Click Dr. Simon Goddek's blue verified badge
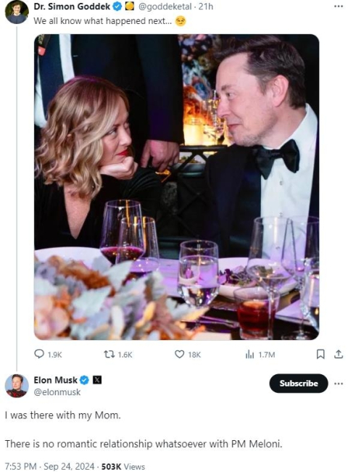The width and height of the screenshot is (348, 472). 117,7
